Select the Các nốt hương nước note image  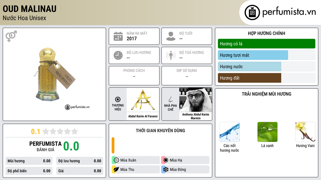coord(229,132)
